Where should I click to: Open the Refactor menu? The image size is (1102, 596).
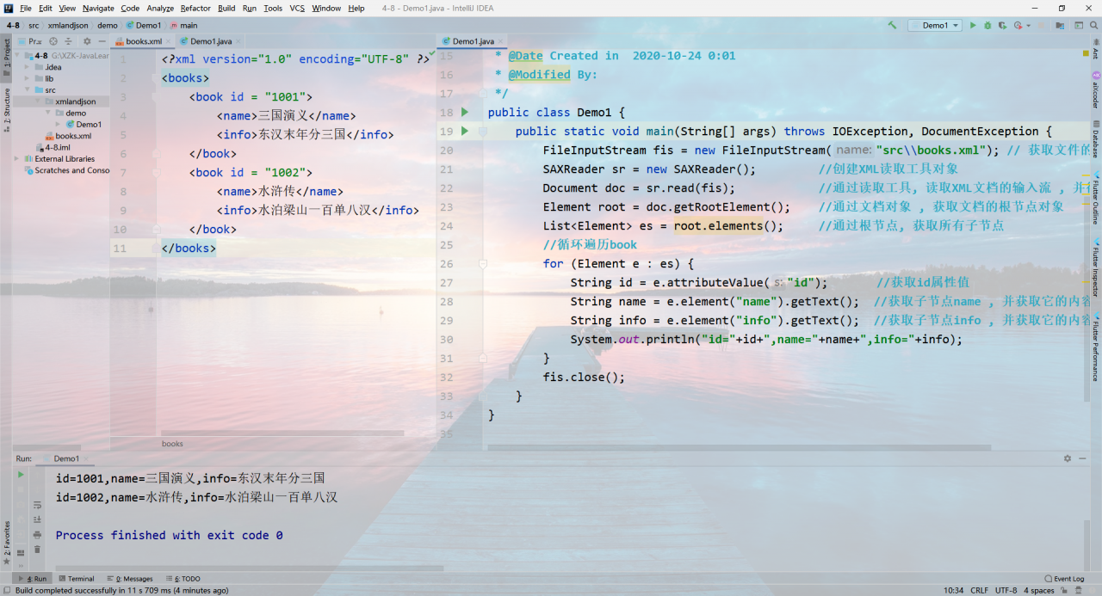click(195, 8)
